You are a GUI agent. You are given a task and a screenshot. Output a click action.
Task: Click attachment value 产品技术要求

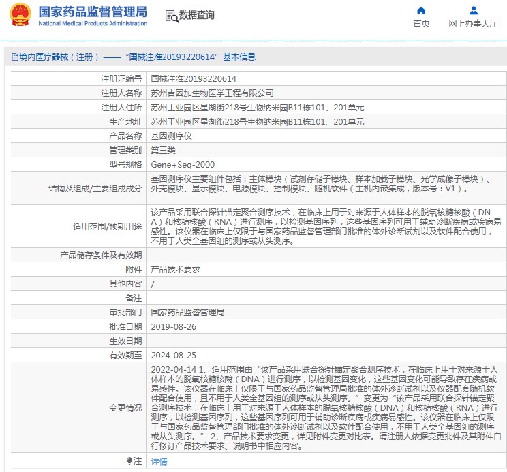175,269
